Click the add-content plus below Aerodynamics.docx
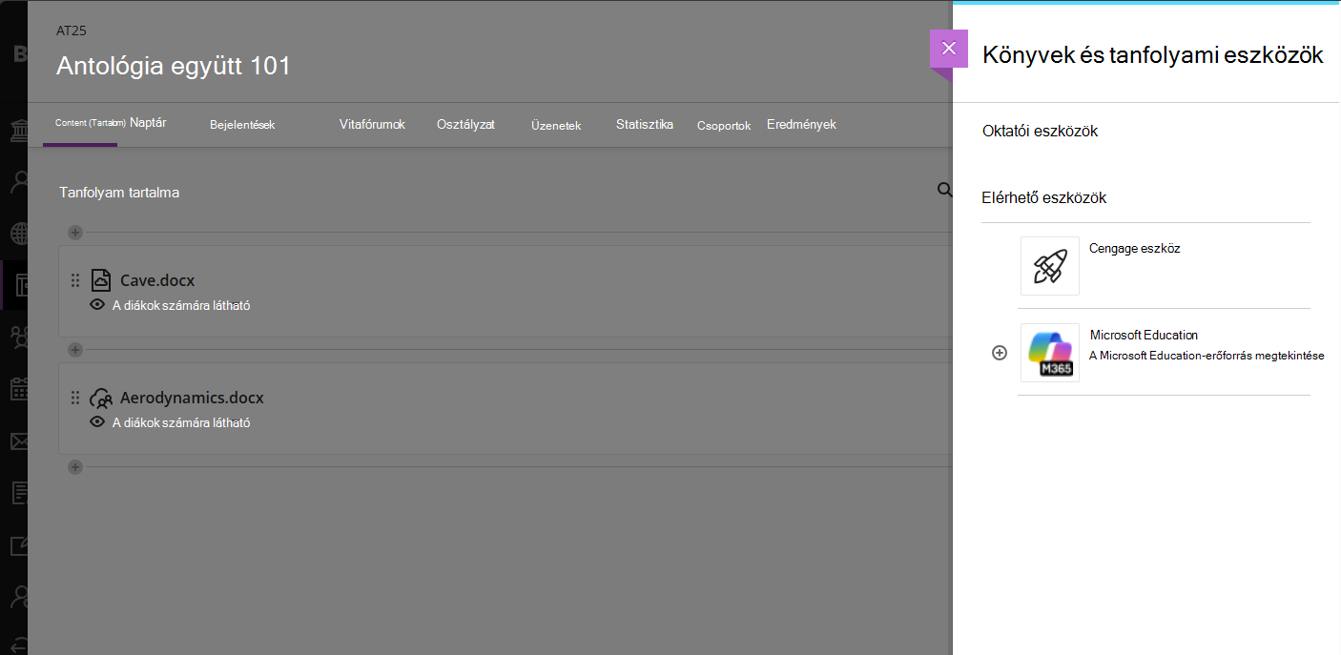 [x=75, y=467]
